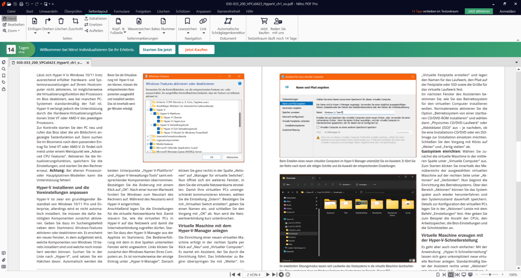Open the Pages panel in left sidebar

coord(3,62)
